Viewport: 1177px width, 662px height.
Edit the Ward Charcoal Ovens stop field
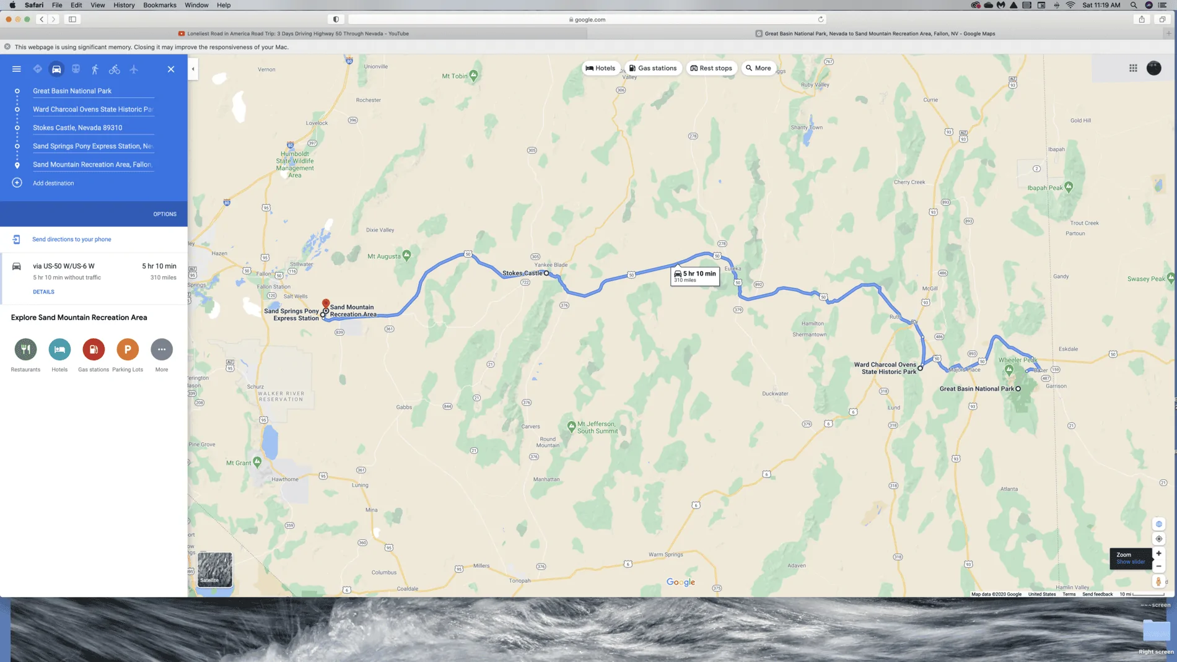(x=93, y=110)
